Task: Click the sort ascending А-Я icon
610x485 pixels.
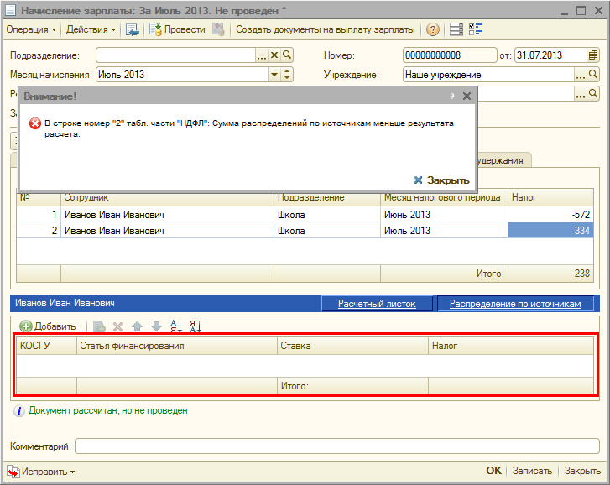Action: click(x=176, y=326)
